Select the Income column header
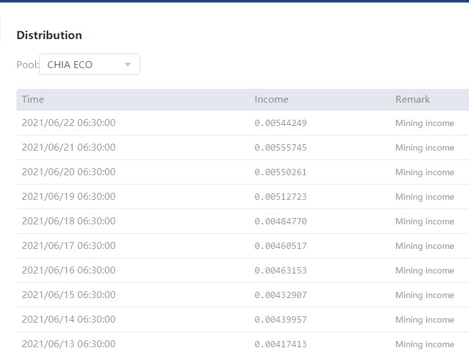 tap(271, 99)
